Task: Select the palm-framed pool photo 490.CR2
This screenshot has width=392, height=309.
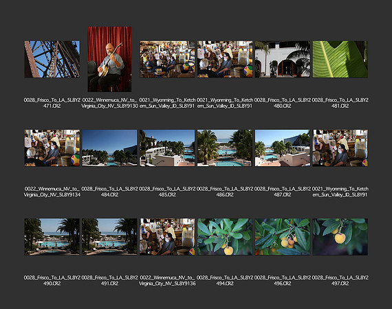Action: coord(52,237)
